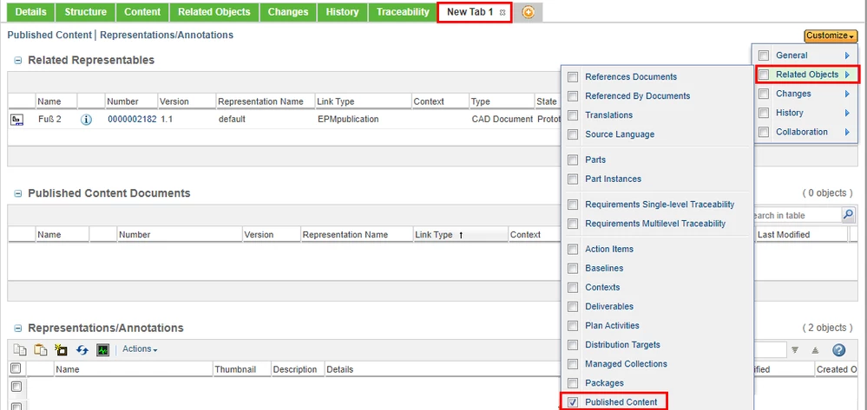The image size is (867, 410).
Task: Sort by the Link Type column in Published Content Documents
Action: click(x=460, y=235)
